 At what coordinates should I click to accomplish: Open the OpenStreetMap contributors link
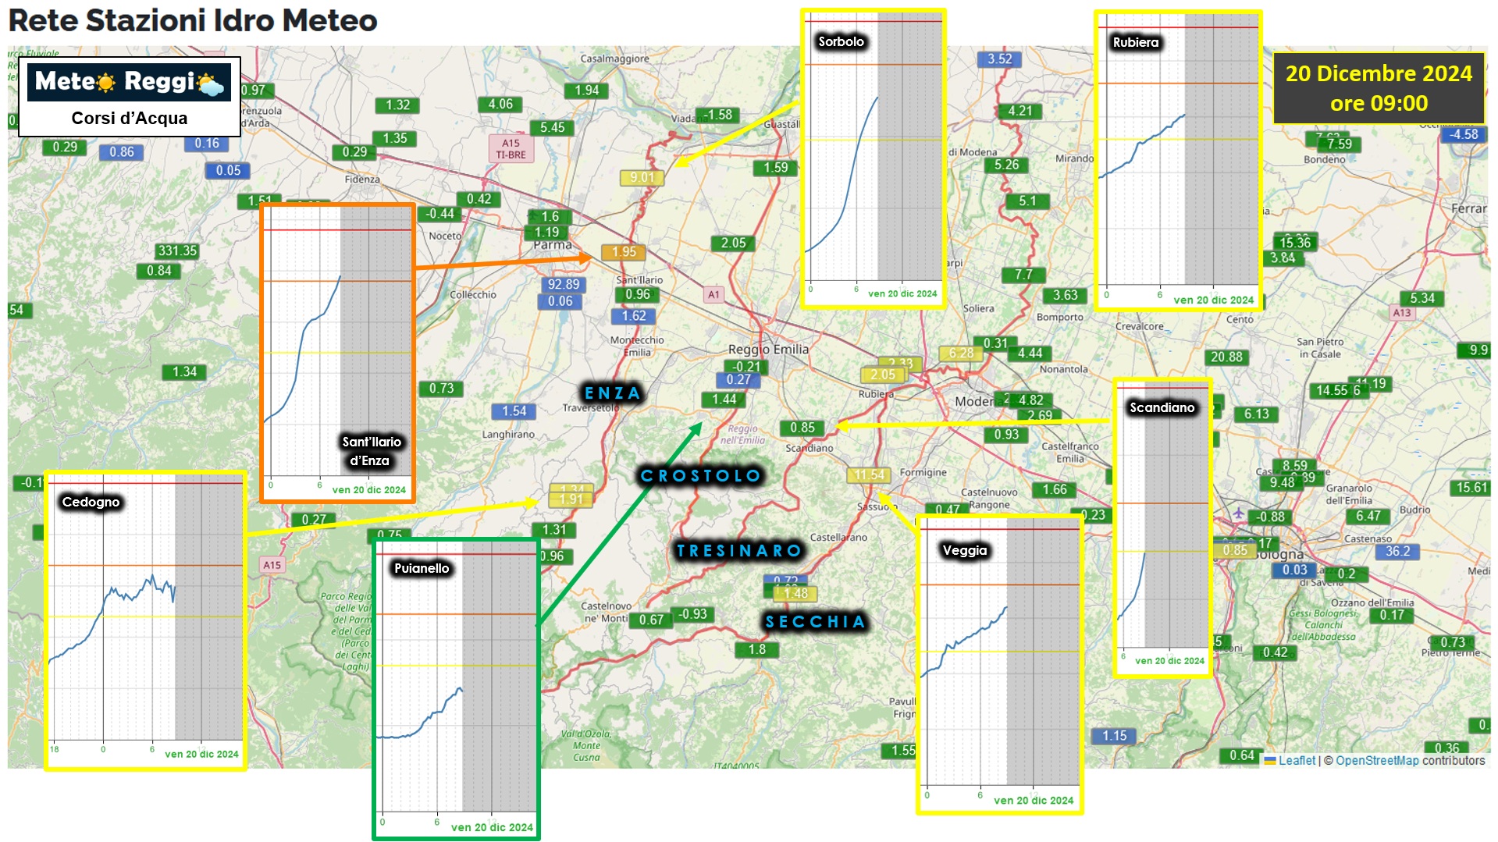(x=1409, y=761)
